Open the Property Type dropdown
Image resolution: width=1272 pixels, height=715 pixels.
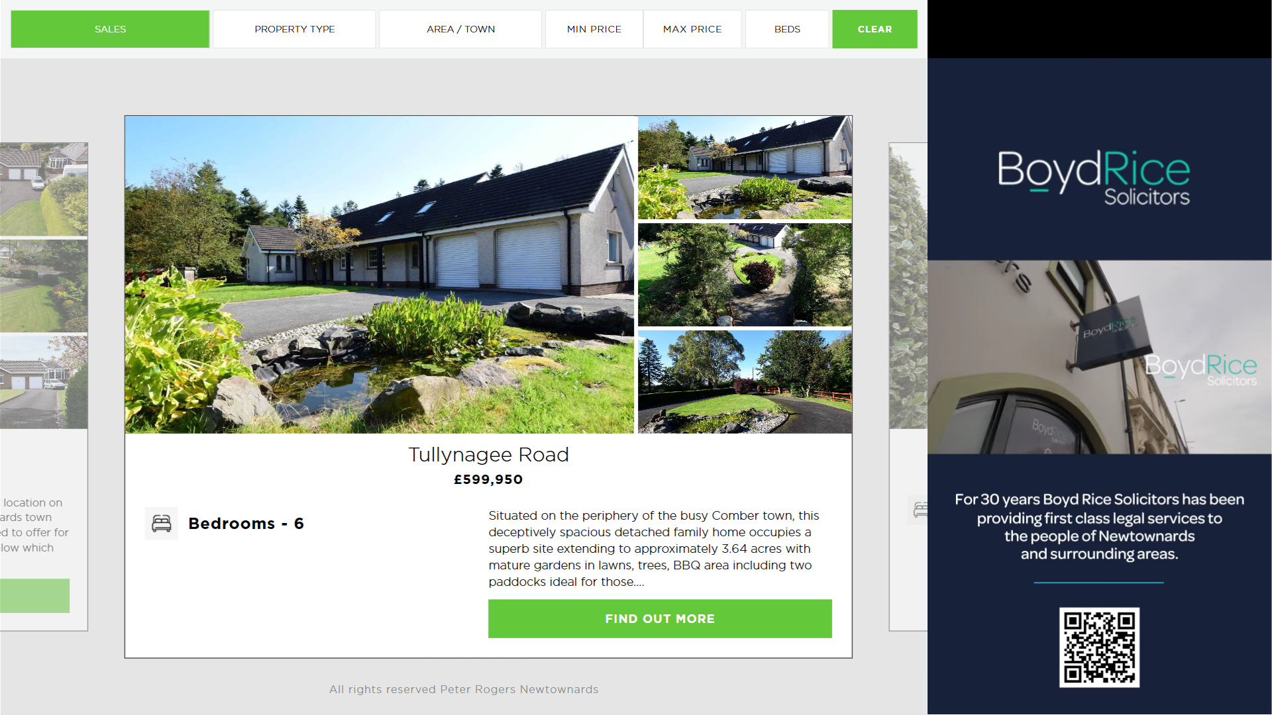pyautogui.click(x=294, y=29)
